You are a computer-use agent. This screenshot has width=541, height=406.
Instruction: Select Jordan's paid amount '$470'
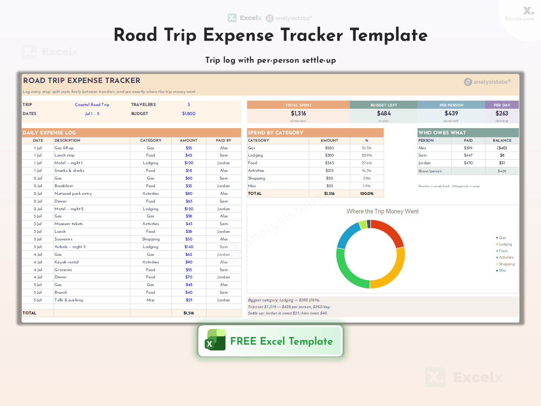point(468,163)
